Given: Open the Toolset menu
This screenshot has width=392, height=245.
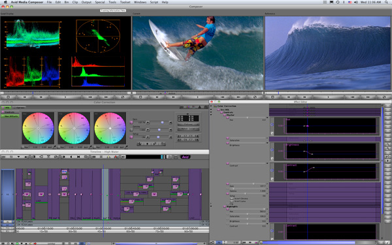Looking at the screenshot, I should (x=125, y=2).
